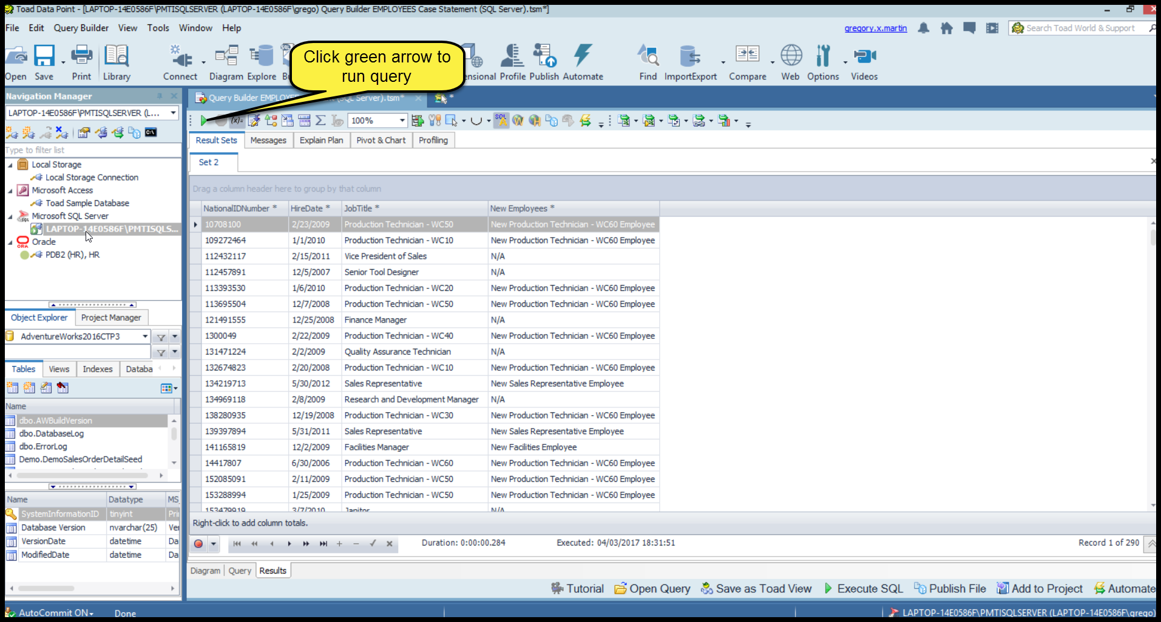This screenshot has height=622, width=1161.
Task: Click the gregory.x.martin account link
Action: [875, 28]
